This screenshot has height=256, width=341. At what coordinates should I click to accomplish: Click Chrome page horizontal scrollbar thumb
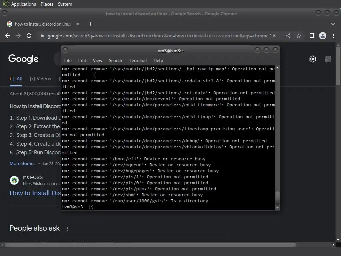point(151,245)
